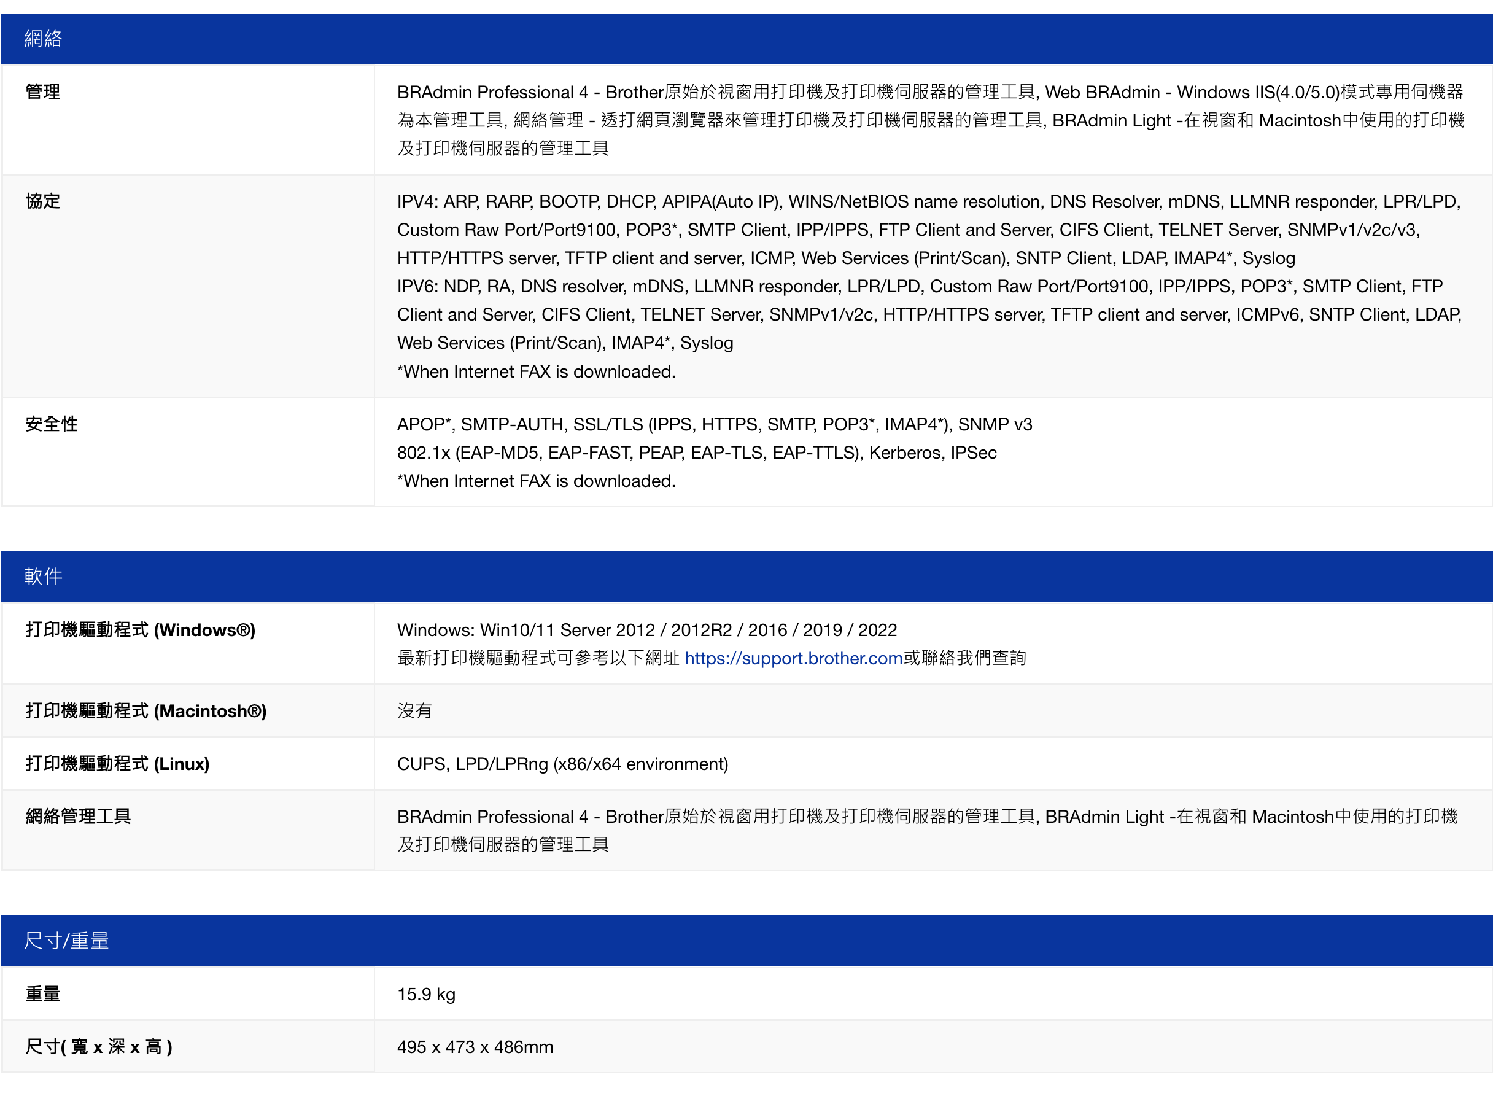This screenshot has height=1115, width=1493.
Task: Click the IPV6 protocol list paragraph
Action: click(x=928, y=314)
